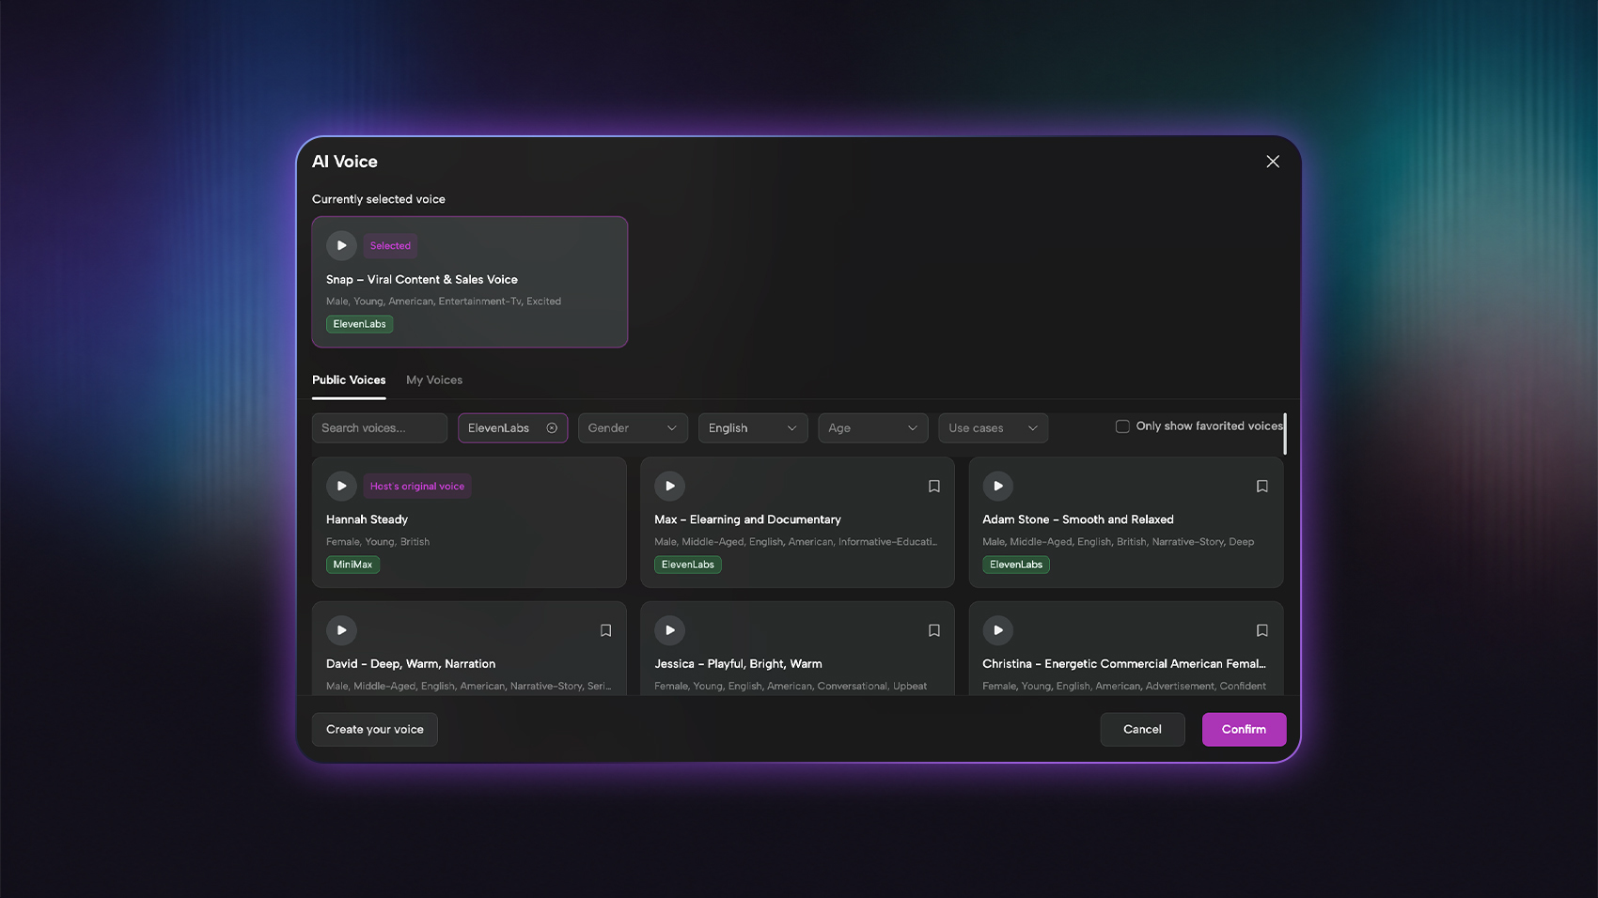This screenshot has height=898, width=1598.
Task: Click the MiniMax tag on Hannah Steady
Action: click(352, 565)
